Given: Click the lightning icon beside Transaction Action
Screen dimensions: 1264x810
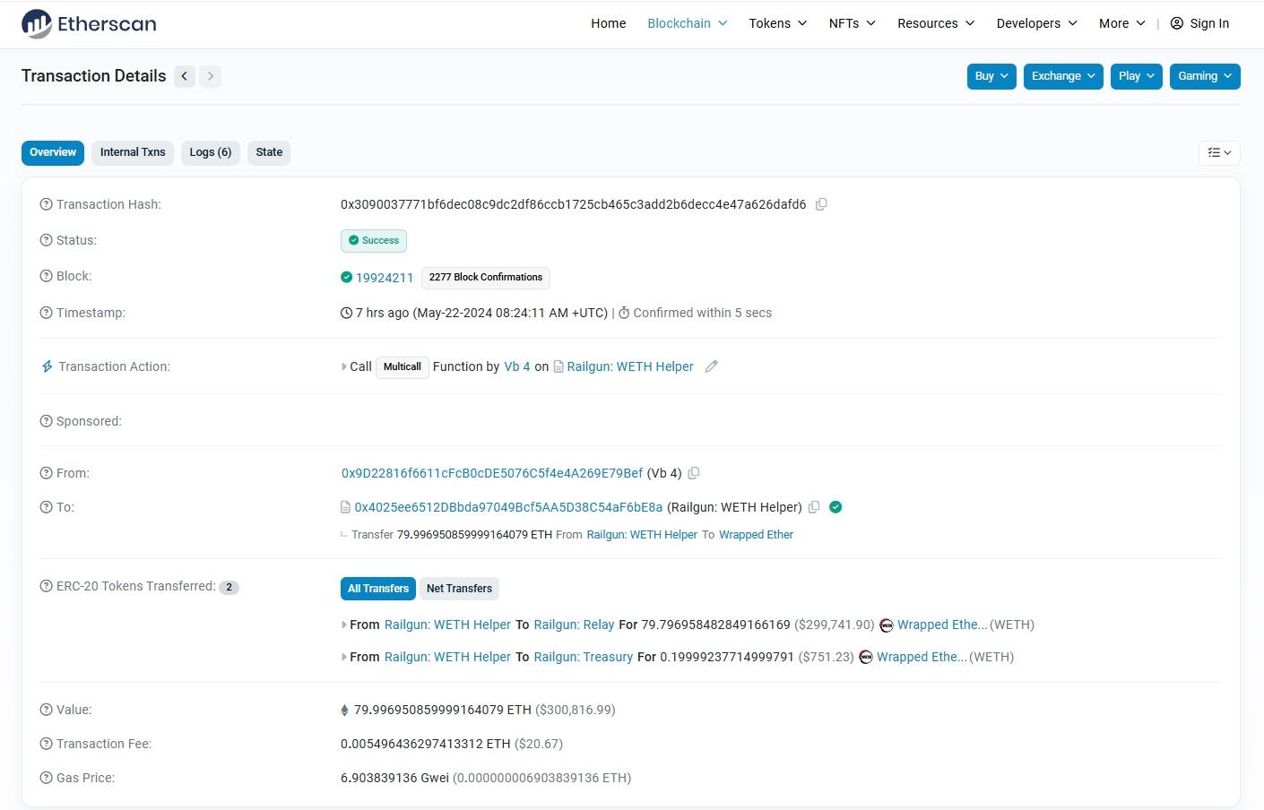Looking at the screenshot, I should (48, 366).
